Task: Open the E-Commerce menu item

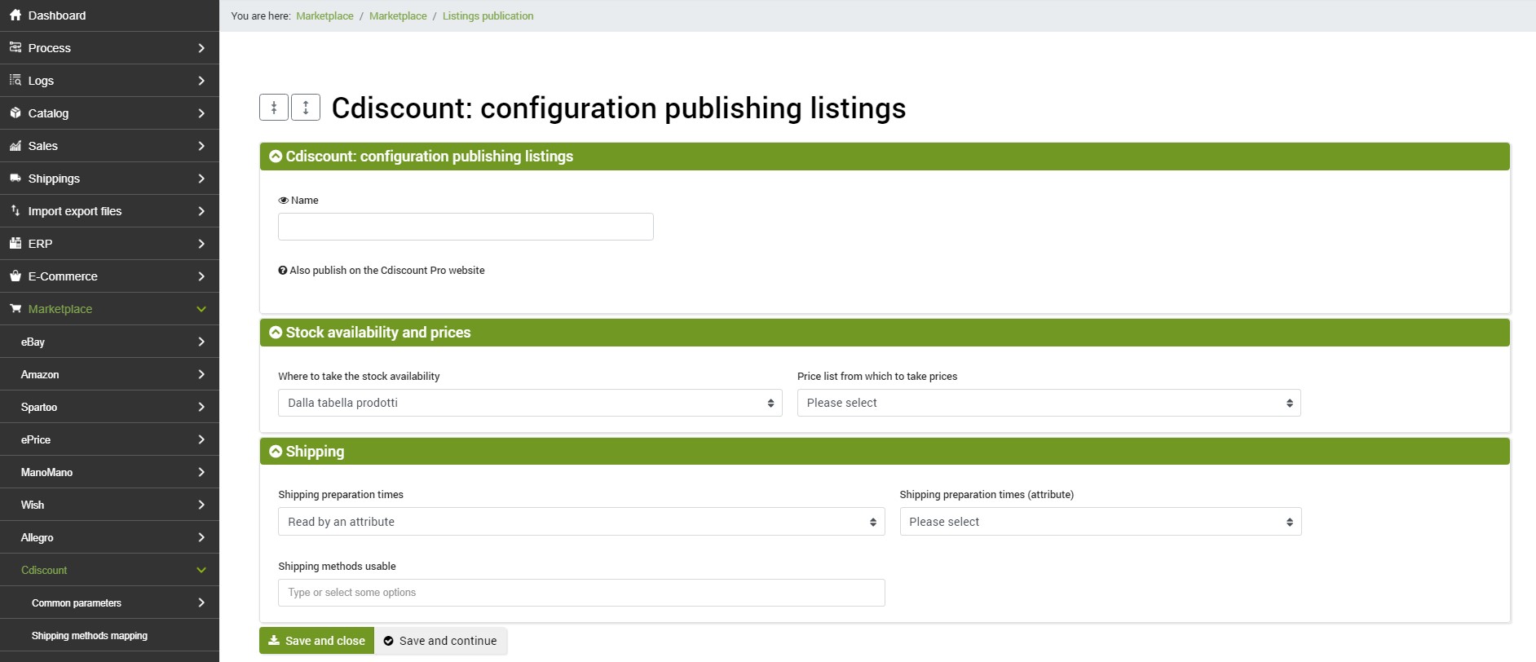Action: coord(109,276)
